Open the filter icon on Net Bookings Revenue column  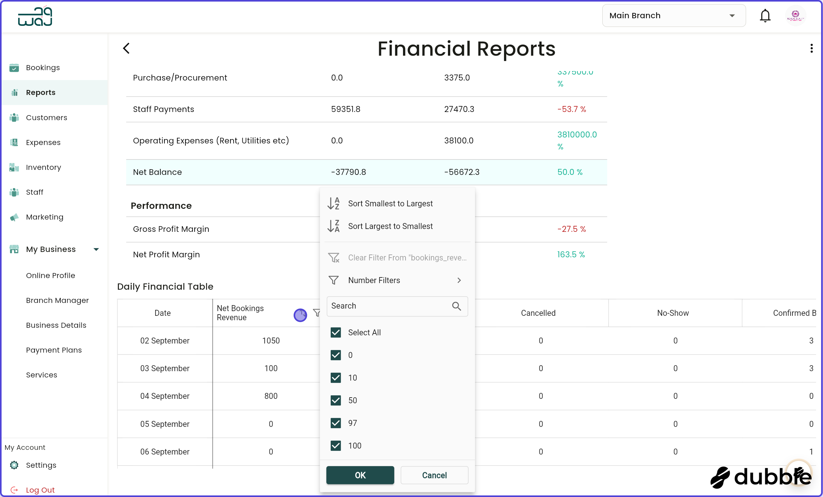[317, 313]
